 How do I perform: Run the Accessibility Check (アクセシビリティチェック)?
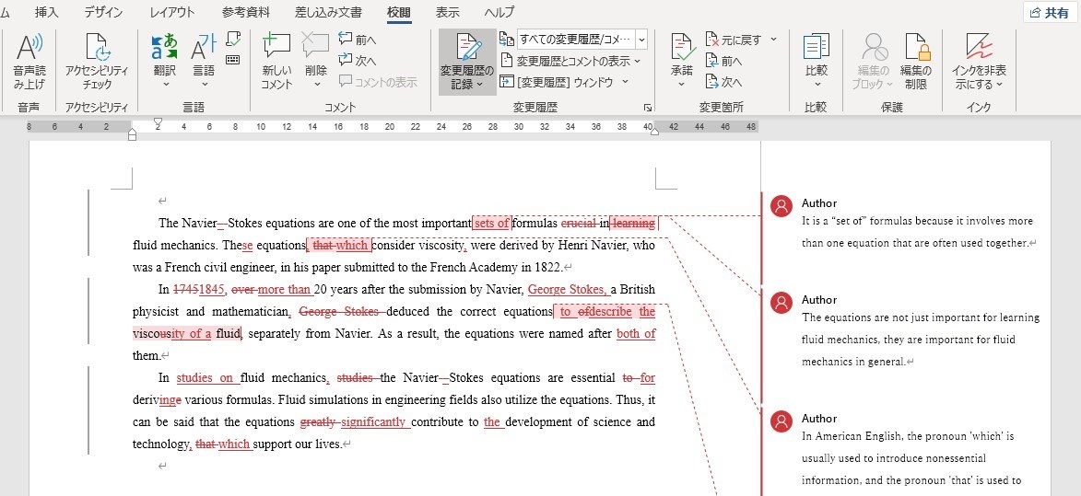point(97,62)
